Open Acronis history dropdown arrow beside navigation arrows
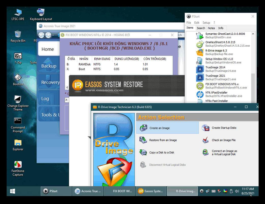This screenshot has height=204, width=265. coord(53,35)
